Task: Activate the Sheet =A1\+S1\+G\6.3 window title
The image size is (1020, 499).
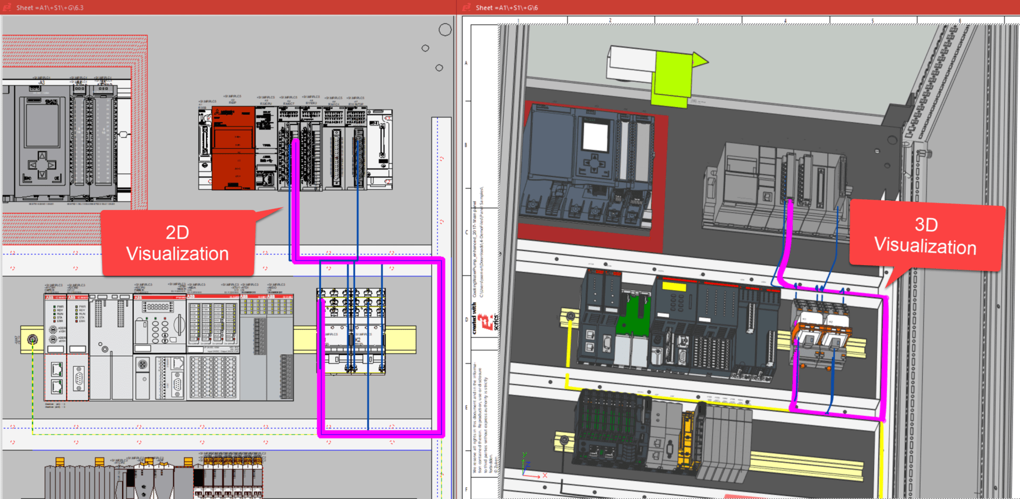Action: [x=50, y=7]
